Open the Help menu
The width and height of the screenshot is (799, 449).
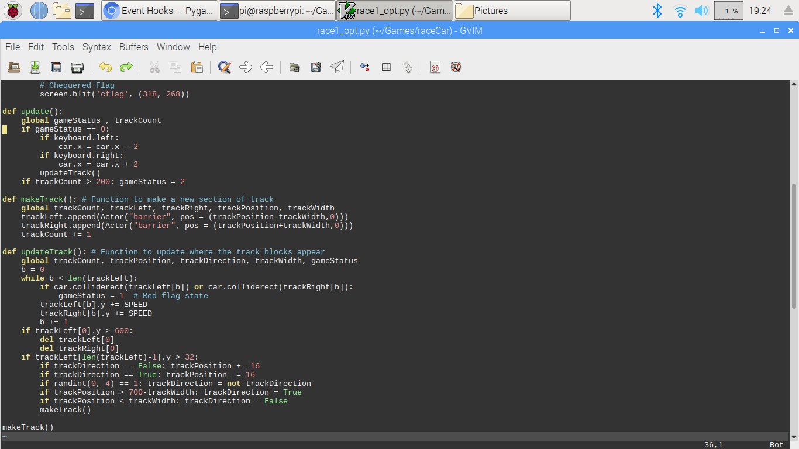[x=208, y=47]
